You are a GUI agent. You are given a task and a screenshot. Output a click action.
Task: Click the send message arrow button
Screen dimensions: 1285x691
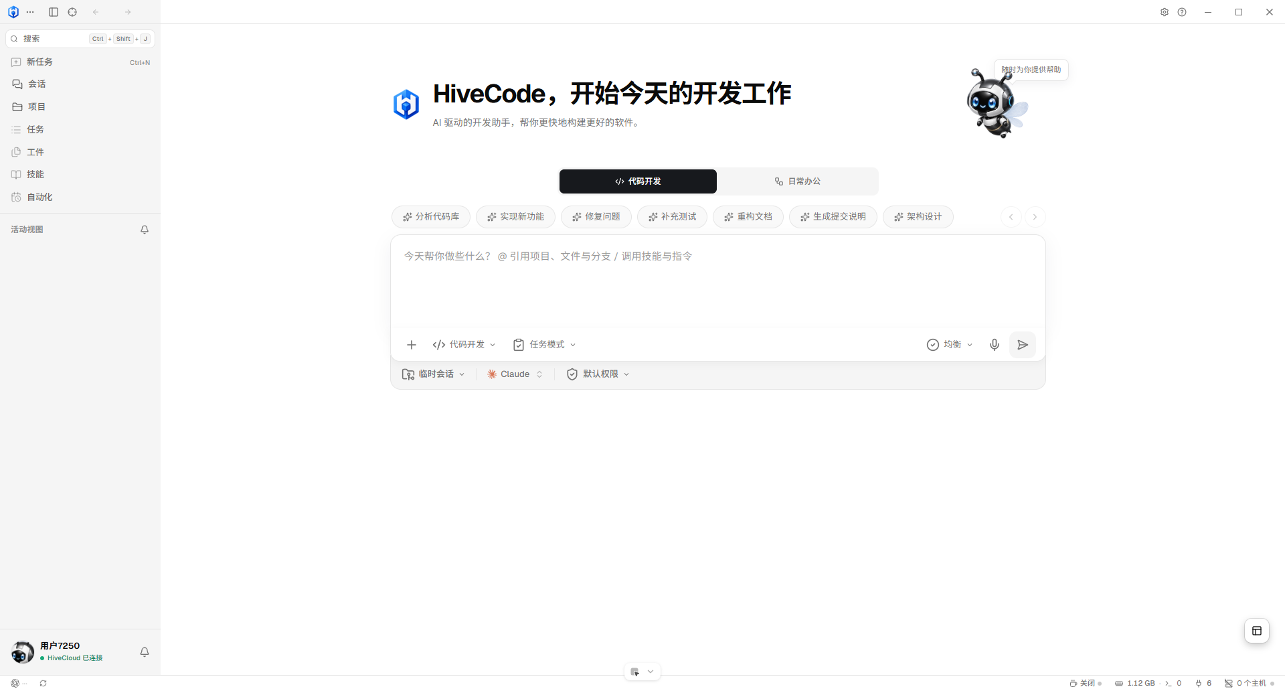pos(1023,345)
